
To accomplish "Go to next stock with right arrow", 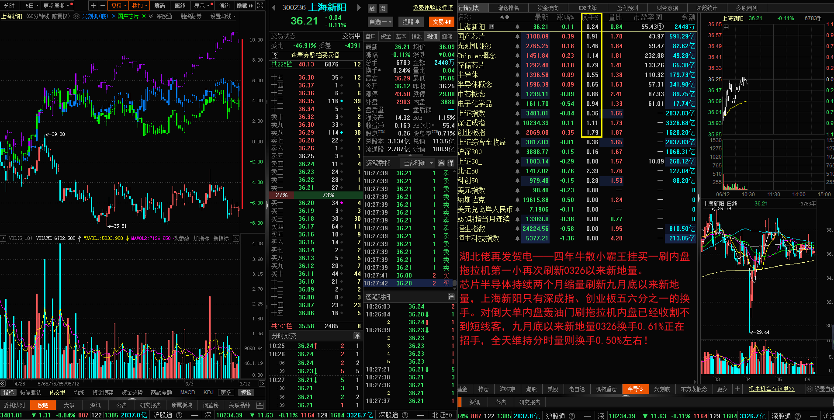I will pyautogui.click(x=359, y=7).
